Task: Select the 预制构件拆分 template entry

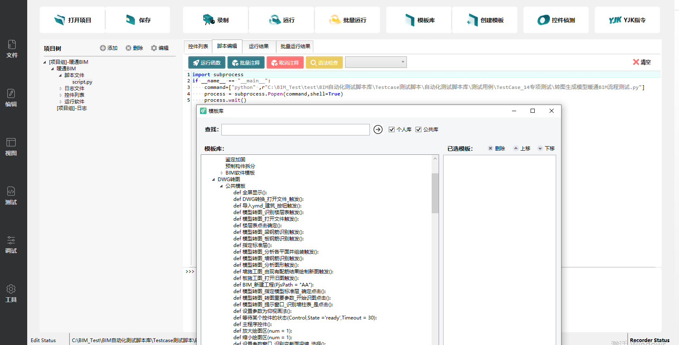Action: 240,166
